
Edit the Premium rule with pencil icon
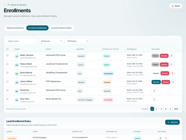coord(160,138)
